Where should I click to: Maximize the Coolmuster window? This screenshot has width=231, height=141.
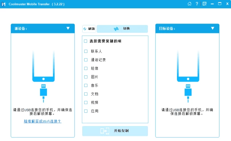pyautogui.click(x=220, y=4)
